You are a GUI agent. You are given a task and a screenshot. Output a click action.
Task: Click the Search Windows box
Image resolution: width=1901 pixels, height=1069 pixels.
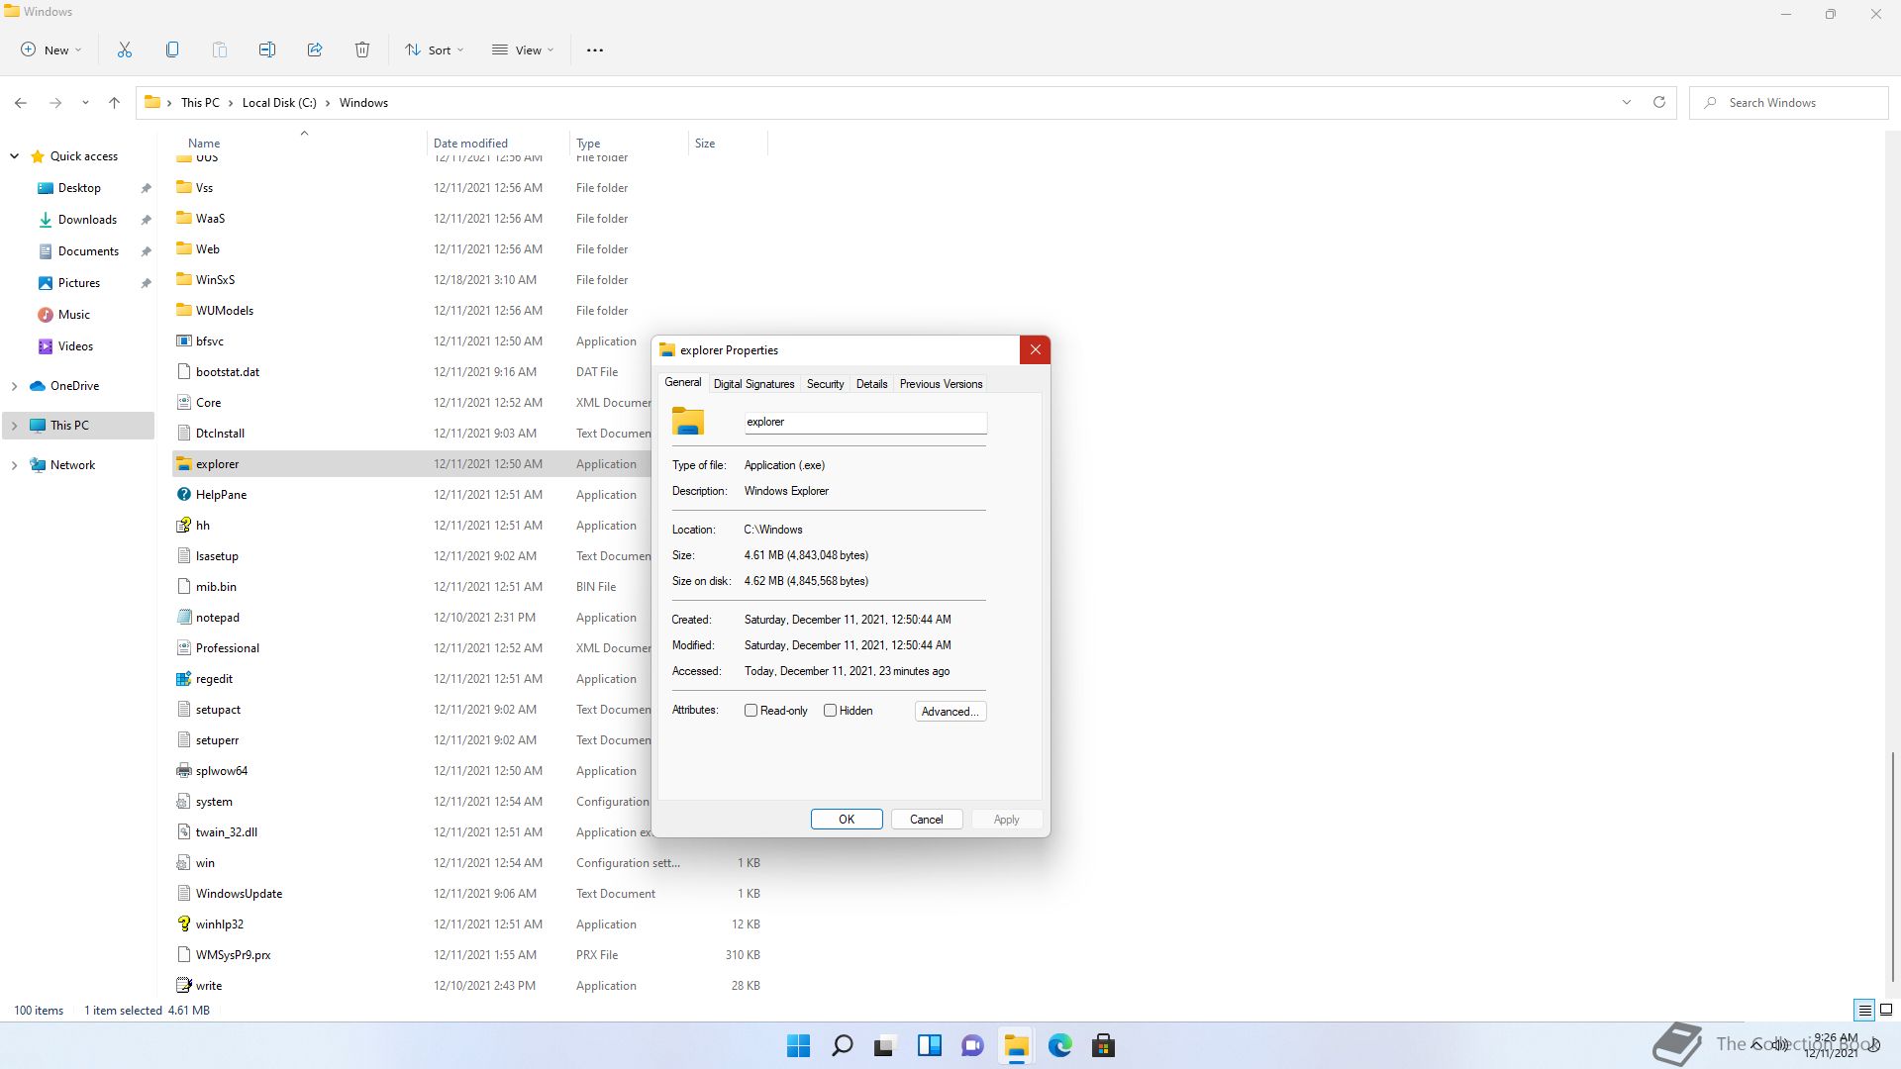(x=1789, y=103)
